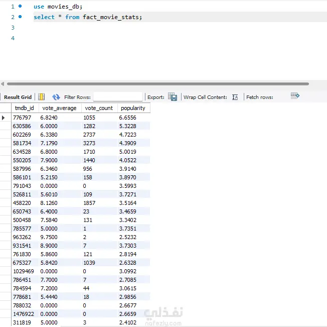The height and width of the screenshot is (327, 327).
Task: Click the Result Grid view icon
Action: pos(41,97)
